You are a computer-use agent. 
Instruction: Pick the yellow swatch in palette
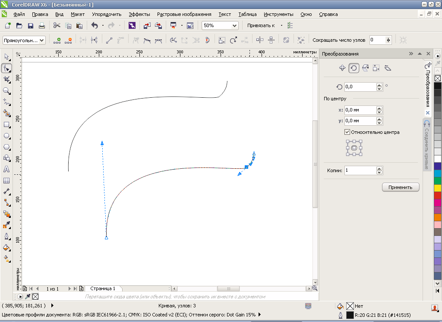coord(438,188)
